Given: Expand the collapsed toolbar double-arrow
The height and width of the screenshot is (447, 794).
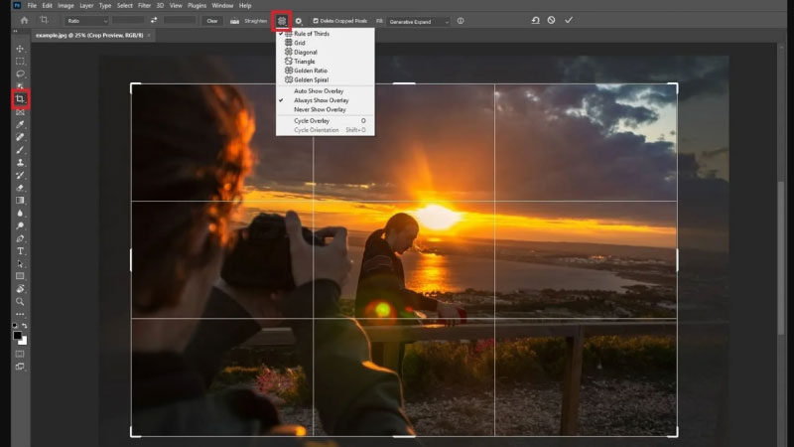Looking at the screenshot, I should 15,32.
